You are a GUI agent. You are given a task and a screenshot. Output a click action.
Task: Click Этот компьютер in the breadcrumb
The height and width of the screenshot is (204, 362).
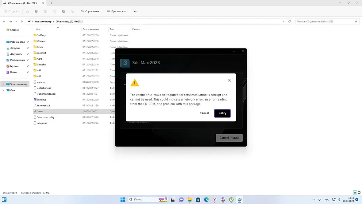(43, 22)
